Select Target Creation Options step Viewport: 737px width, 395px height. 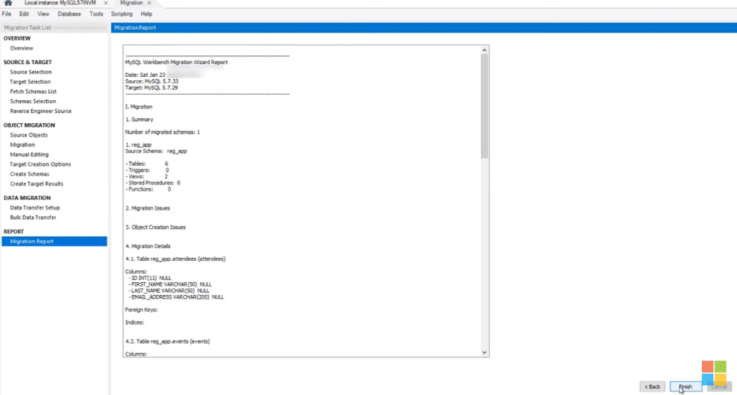click(40, 164)
